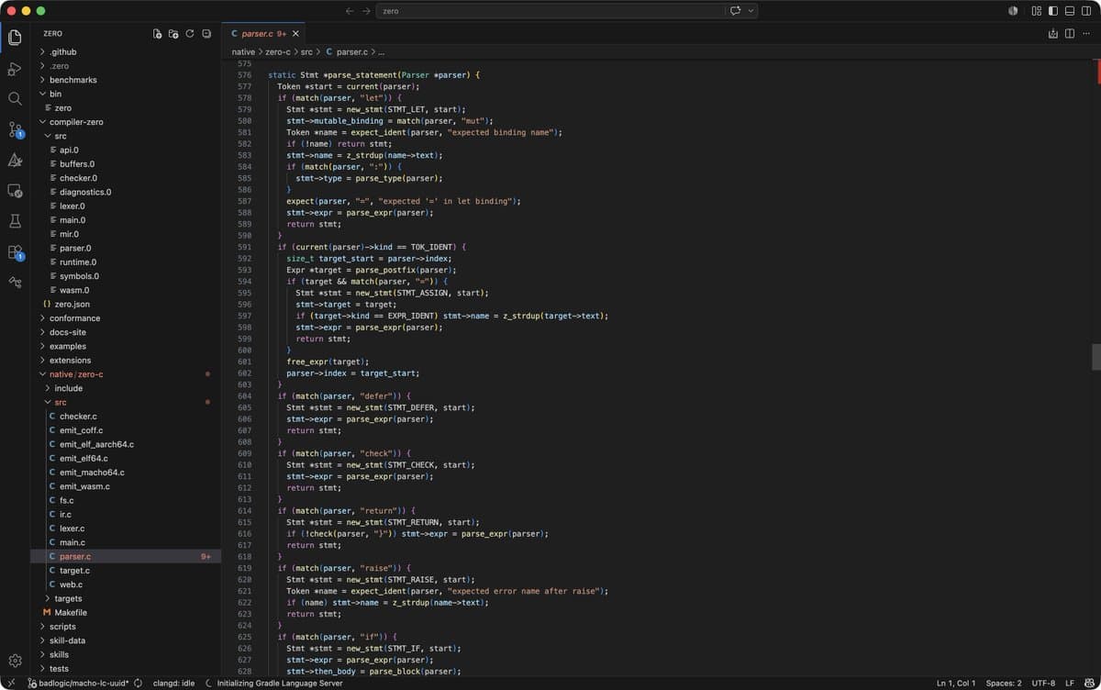Open emit_elf_aarch64.c in Explorer
The height and width of the screenshot is (690, 1101).
coord(126,444)
